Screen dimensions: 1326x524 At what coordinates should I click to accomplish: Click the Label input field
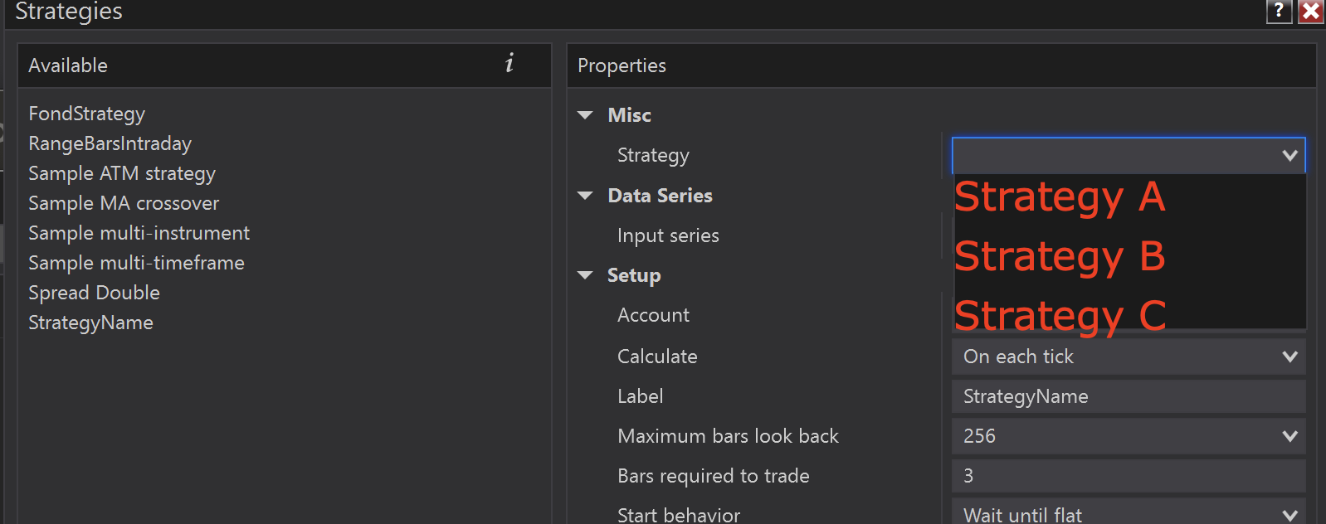coord(1128,396)
